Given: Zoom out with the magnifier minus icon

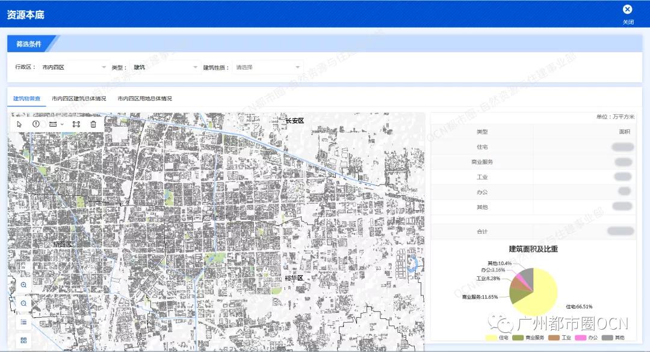Looking at the screenshot, I should (23, 303).
